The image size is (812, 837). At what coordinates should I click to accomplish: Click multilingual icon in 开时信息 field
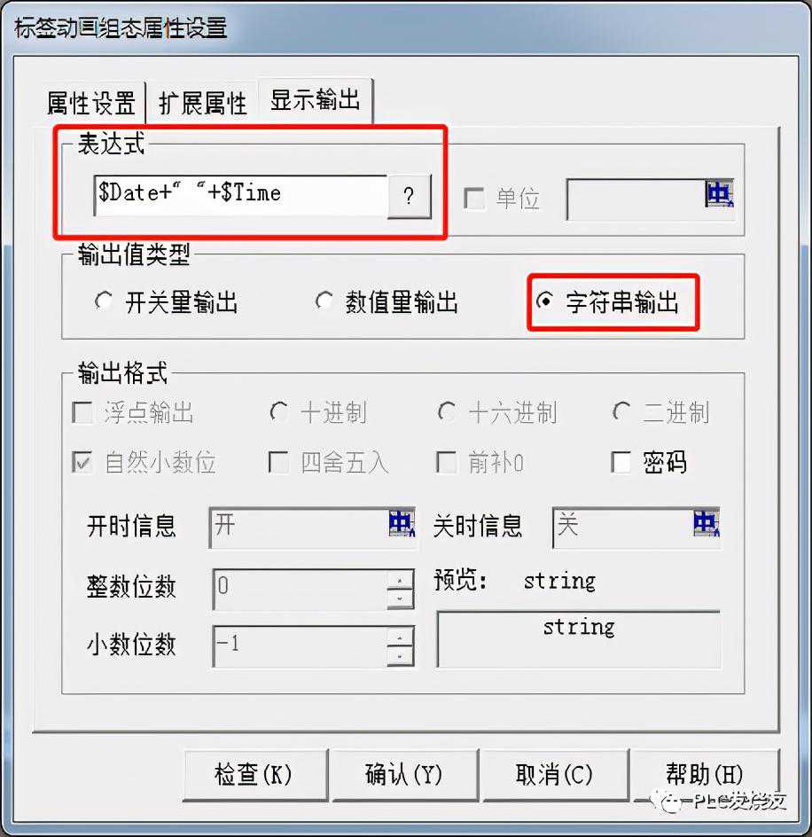tap(402, 523)
